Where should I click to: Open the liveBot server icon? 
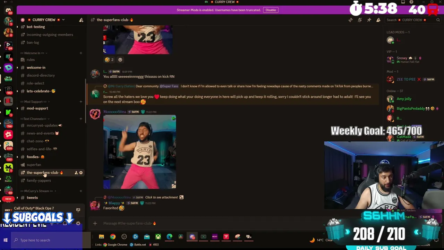(x=8, y=179)
